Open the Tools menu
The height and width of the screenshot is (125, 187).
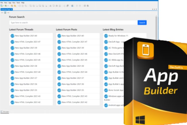click(18, 3)
